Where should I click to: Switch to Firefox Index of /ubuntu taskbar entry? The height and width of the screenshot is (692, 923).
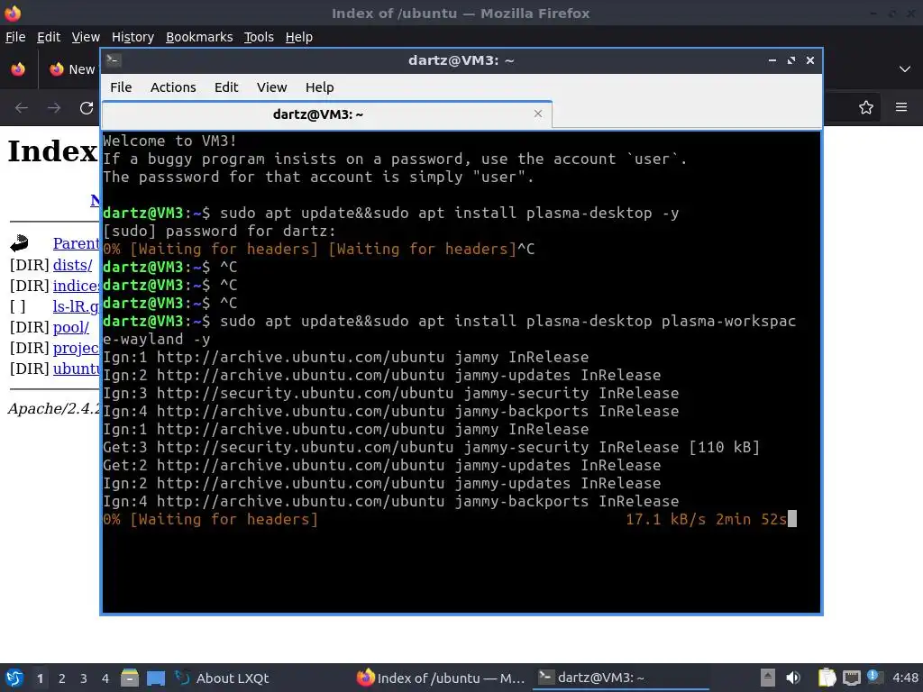(440, 678)
